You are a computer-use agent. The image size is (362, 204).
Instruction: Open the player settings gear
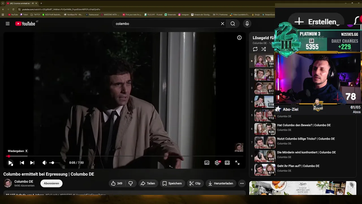[217, 163]
